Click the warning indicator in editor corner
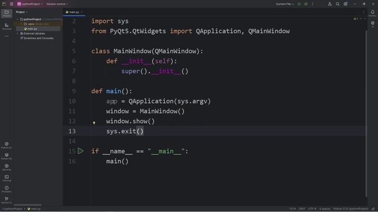Image resolution: width=378 pixels, height=212 pixels. (356, 18)
